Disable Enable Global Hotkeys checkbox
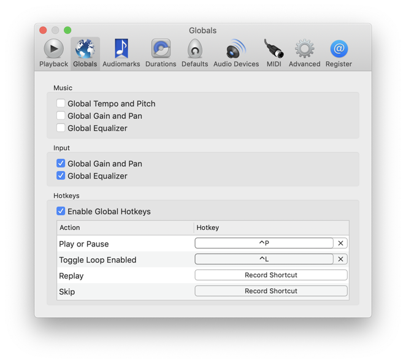This screenshot has width=406, height=363. point(61,212)
